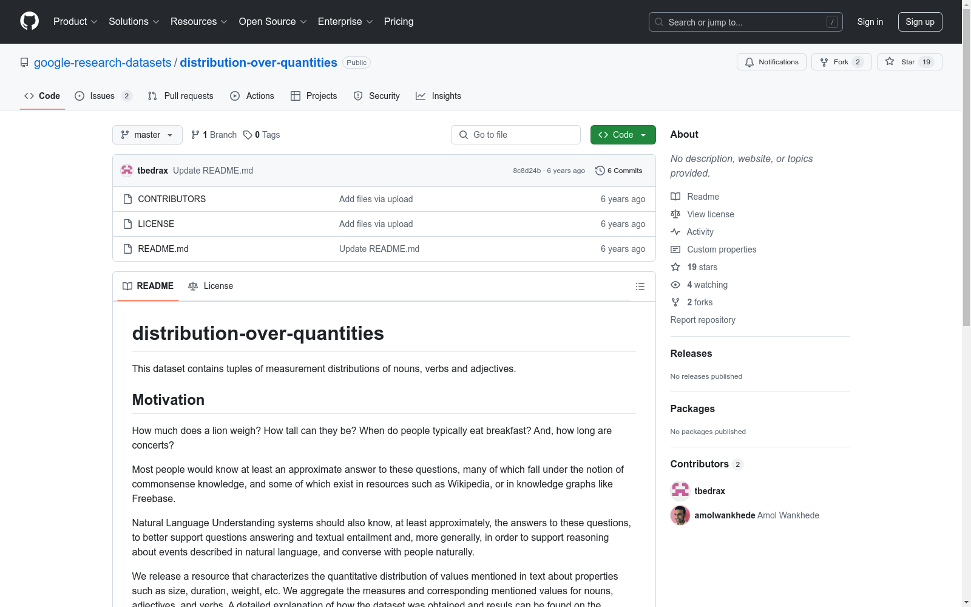Viewport: 971px width, 607px height.
Task: Expand the Solutions menu
Action: [x=134, y=21]
